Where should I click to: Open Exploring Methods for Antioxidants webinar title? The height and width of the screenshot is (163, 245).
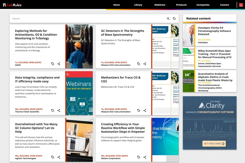pos(36,35)
